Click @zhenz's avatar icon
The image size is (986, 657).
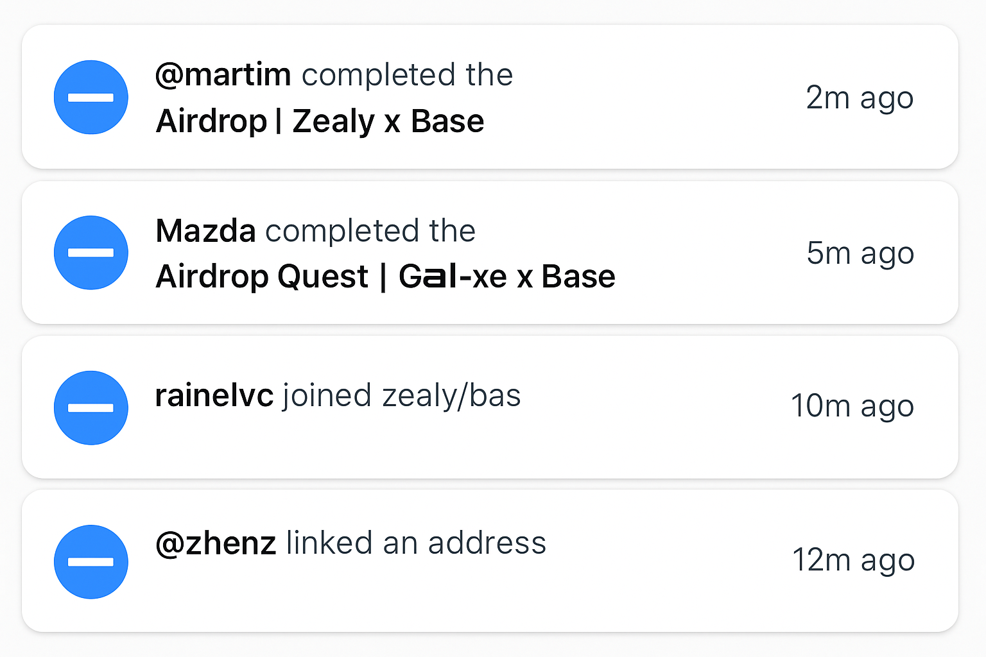(x=91, y=561)
